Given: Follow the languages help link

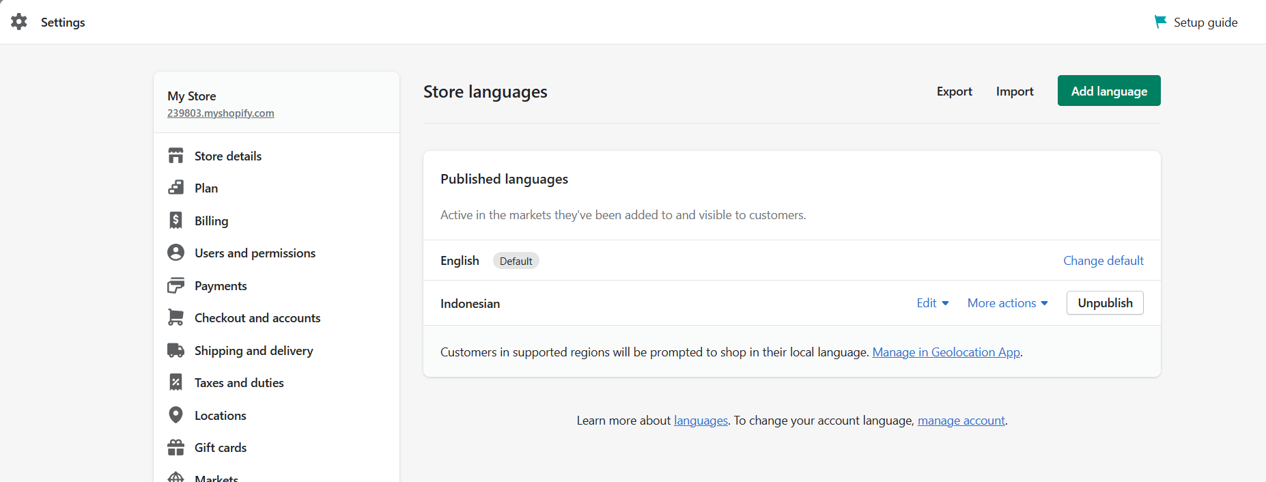Looking at the screenshot, I should 701,421.
